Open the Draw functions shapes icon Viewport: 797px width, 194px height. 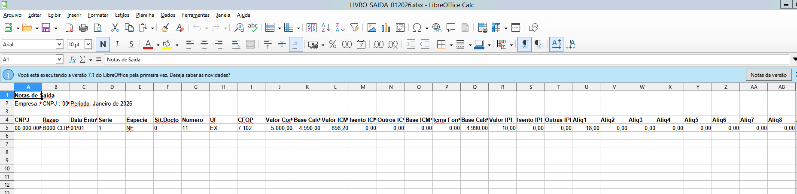pos(533,28)
